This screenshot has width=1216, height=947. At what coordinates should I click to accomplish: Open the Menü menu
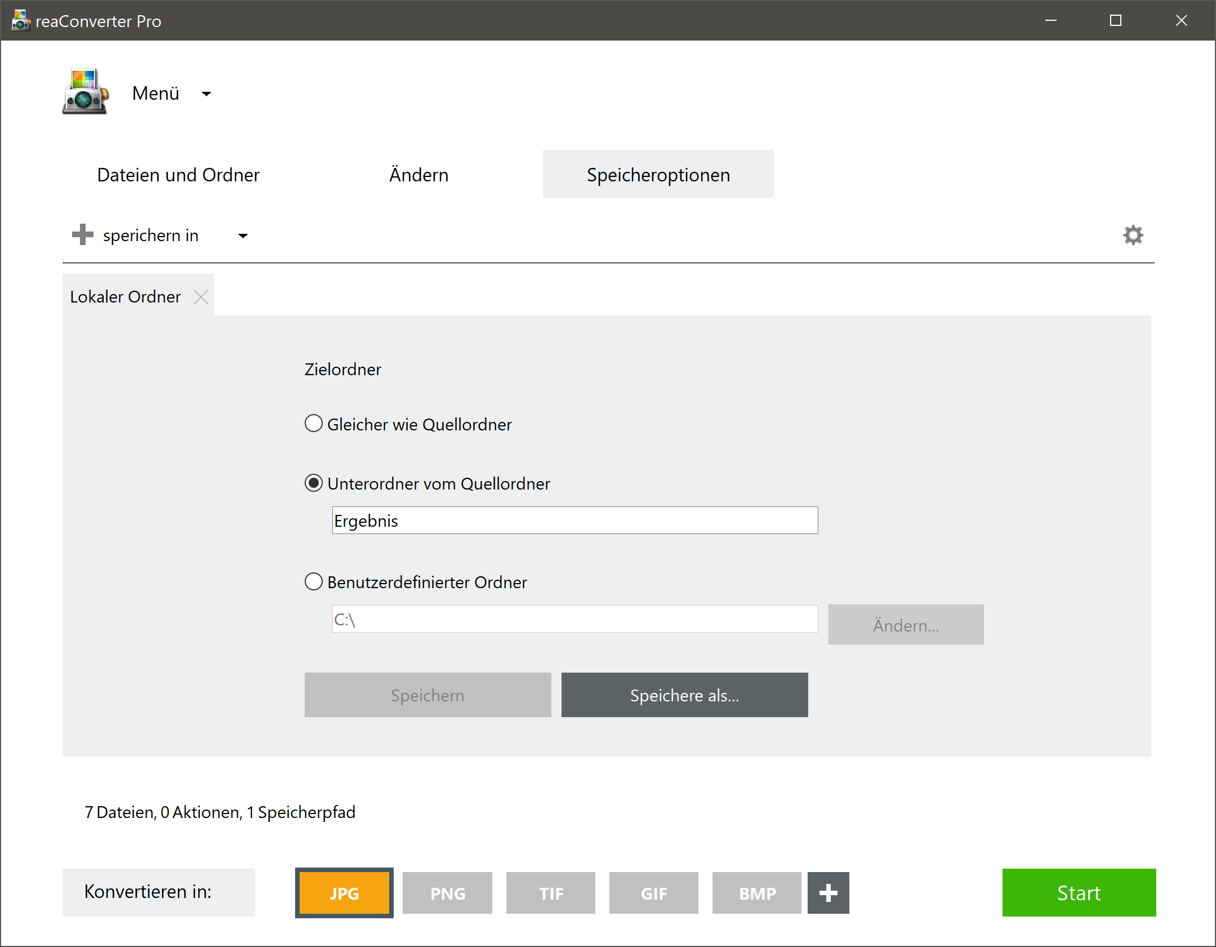[156, 93]
